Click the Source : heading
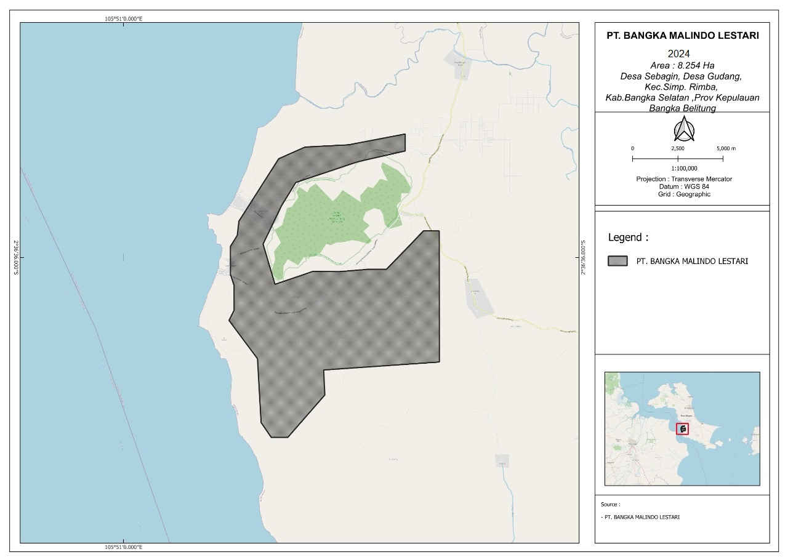This screenshot has width=788, height=557. [x=610, y=504]
